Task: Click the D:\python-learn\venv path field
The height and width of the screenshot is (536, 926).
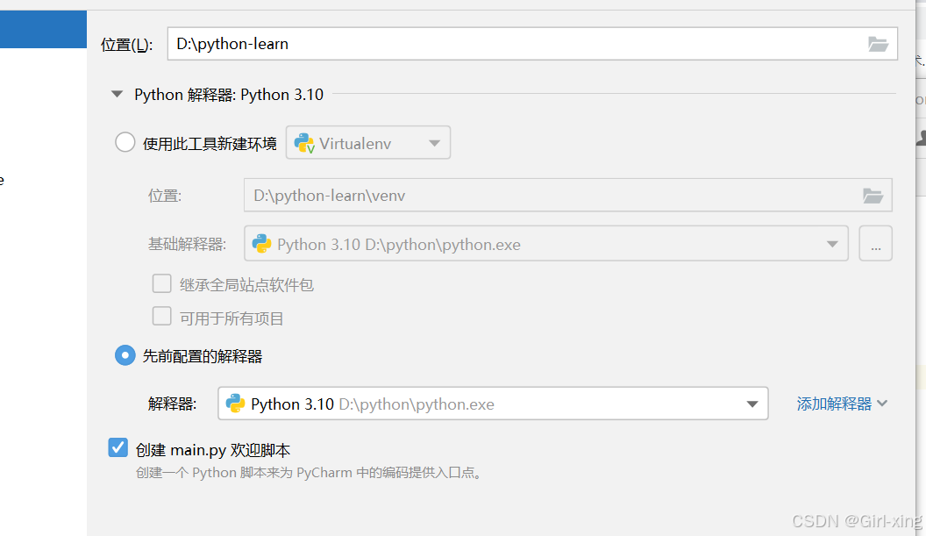Action: 482,195
